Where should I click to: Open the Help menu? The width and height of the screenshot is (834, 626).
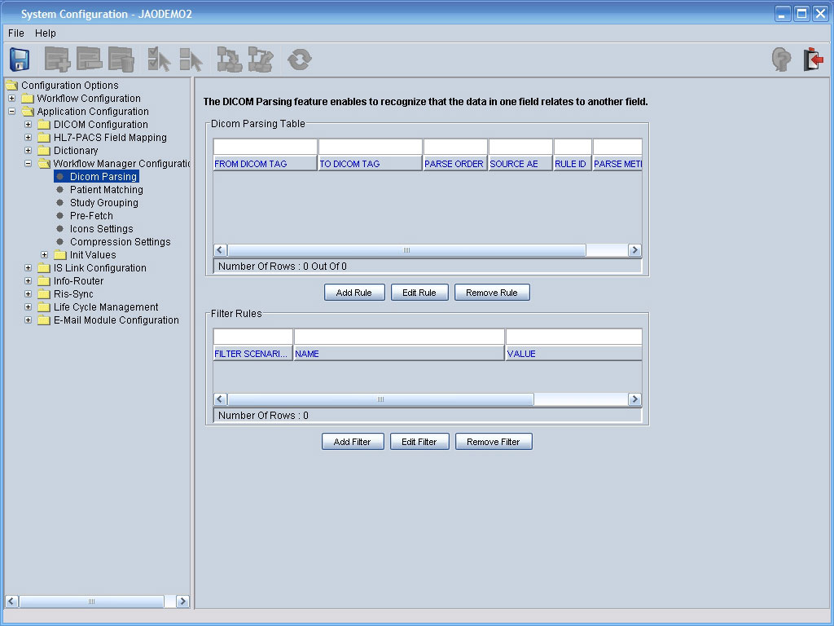click(x=46, y=33)
